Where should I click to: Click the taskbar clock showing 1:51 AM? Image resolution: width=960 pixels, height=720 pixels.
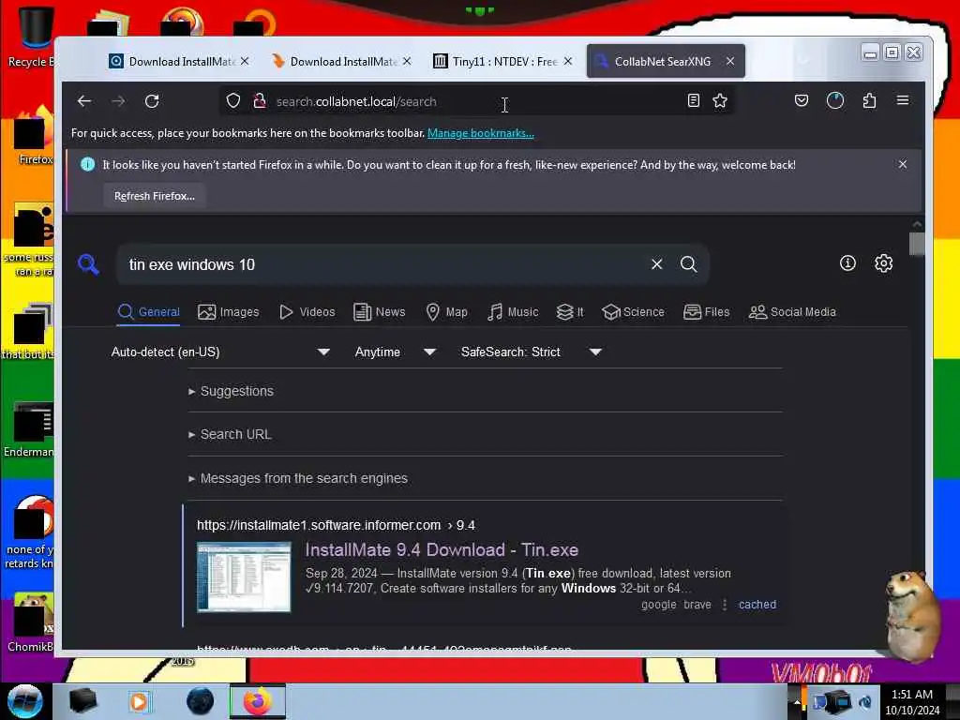912,702
